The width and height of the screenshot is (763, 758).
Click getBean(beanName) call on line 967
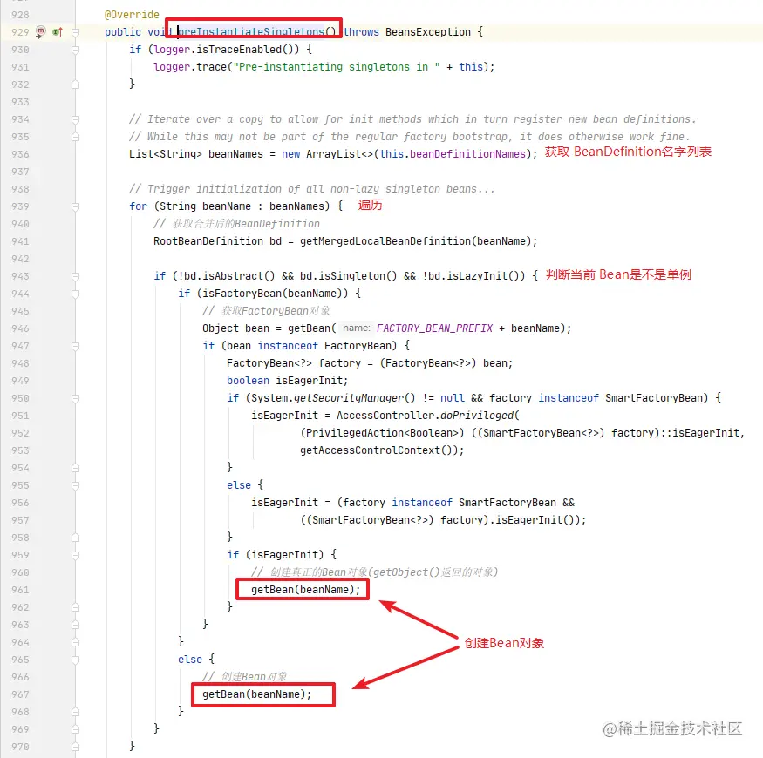click(254, 694)
